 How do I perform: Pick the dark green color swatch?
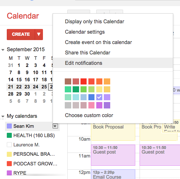pos(76,89)
